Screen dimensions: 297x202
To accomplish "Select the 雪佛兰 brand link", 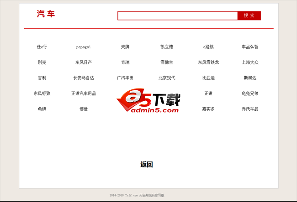I will [167, 62].
